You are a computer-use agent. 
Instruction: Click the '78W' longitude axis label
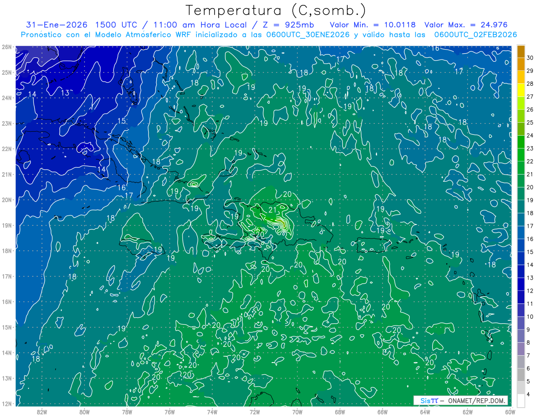coord(127,412)
